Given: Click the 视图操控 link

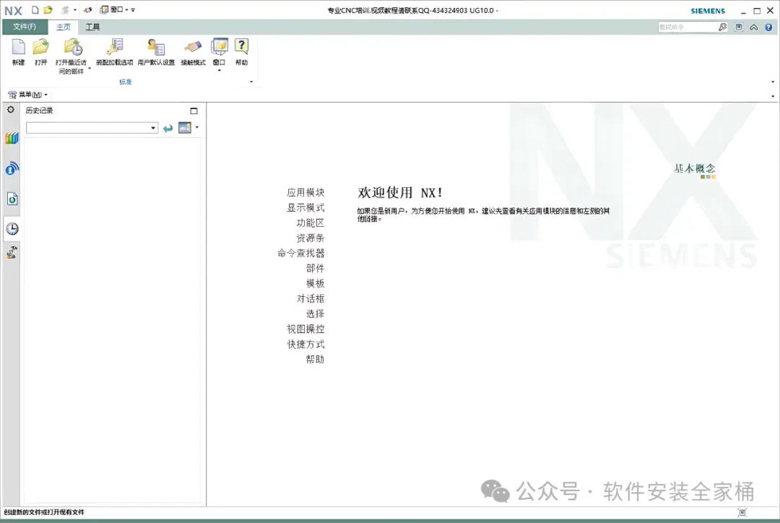Looking at the screenshot, I should [x=305, y=329].
